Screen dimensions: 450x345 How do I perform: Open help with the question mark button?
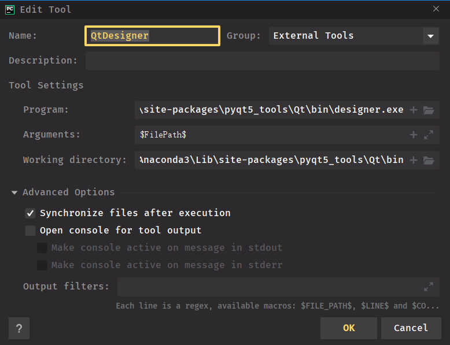19,328
